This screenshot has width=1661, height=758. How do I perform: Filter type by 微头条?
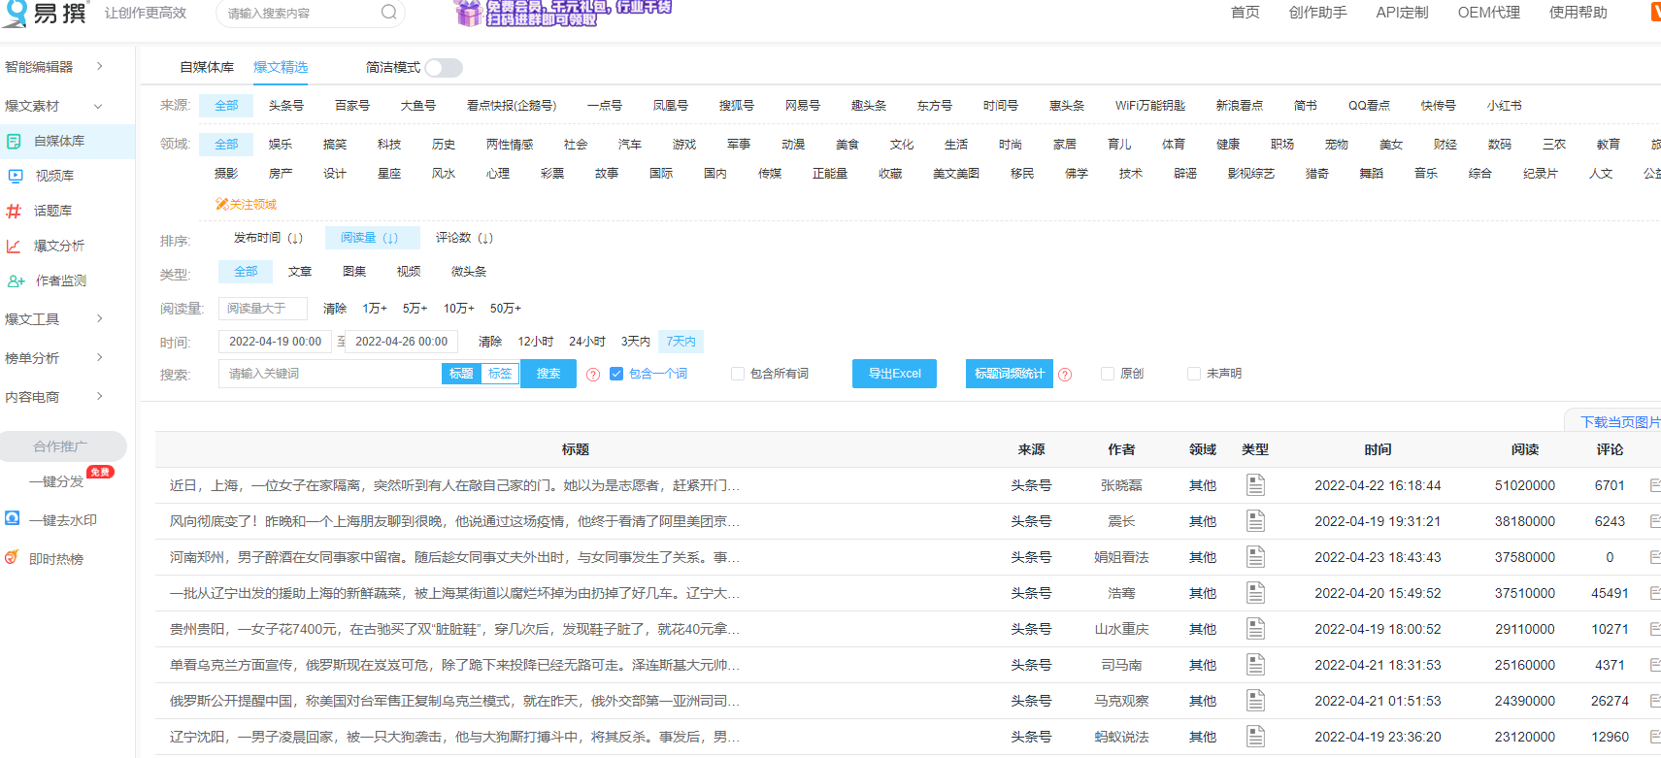click(x=469, y=272)
